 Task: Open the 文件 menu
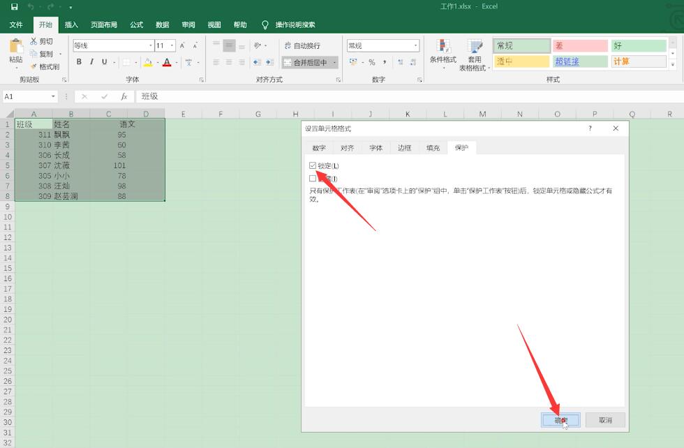coord(16,25)
